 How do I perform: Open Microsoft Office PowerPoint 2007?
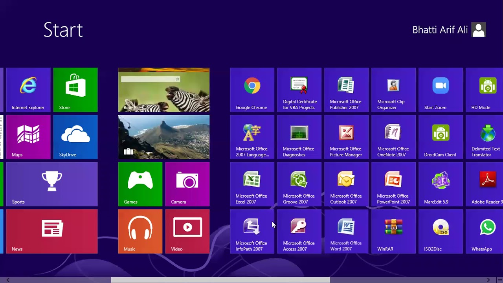394,184
